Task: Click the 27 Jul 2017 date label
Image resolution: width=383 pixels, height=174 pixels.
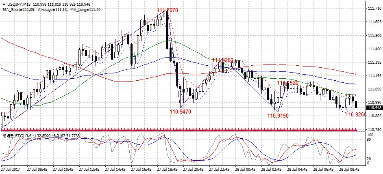Action: 11,169
